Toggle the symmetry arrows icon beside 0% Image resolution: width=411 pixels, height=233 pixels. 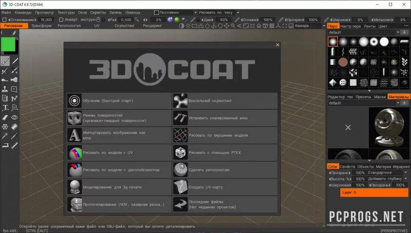145,20
